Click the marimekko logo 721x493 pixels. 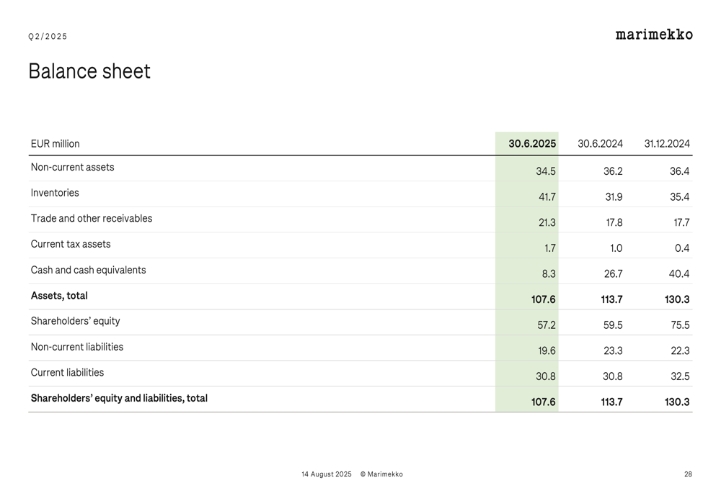(x=654, y=35)
